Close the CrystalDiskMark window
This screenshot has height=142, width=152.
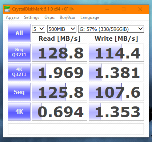click(x=140, y=9)
